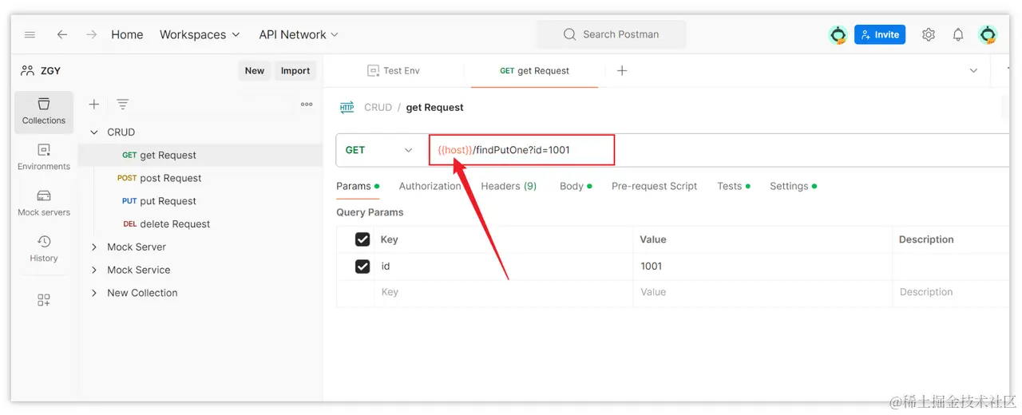Open Collections in the sidebar
Image resolution: width=1022 pixels, height=415 pixels.
(44, 112)
